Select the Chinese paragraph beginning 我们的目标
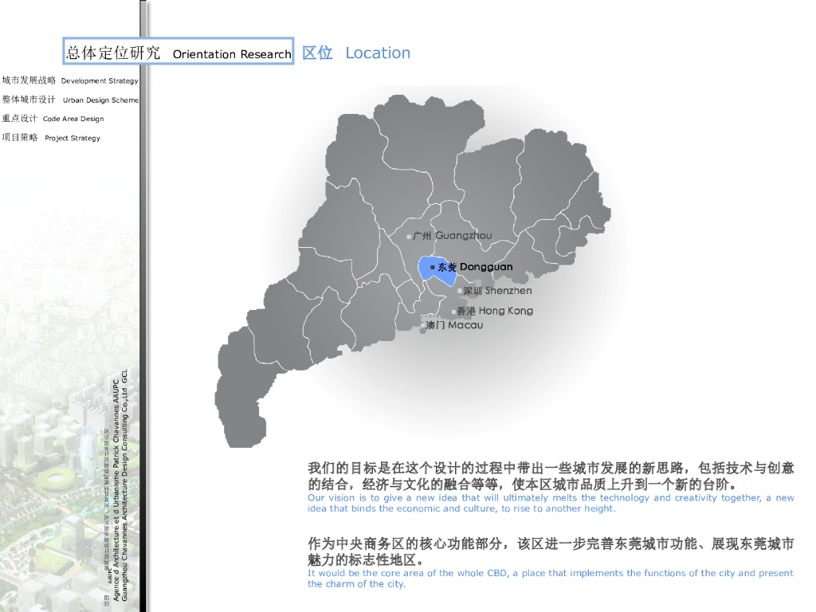This screenshot has width=816, height=612. (x=550, y=476)
